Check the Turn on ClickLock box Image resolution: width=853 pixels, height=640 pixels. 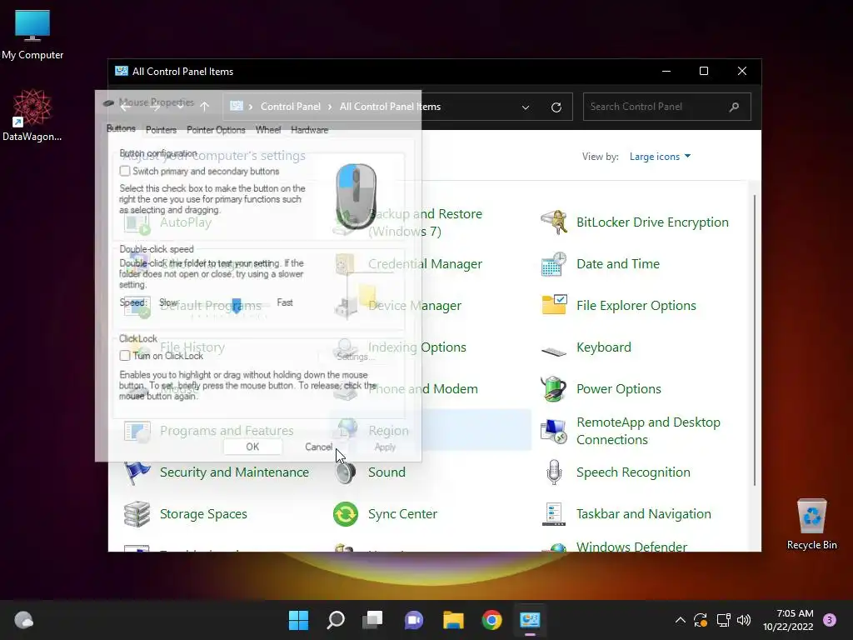tap(125, 355)
